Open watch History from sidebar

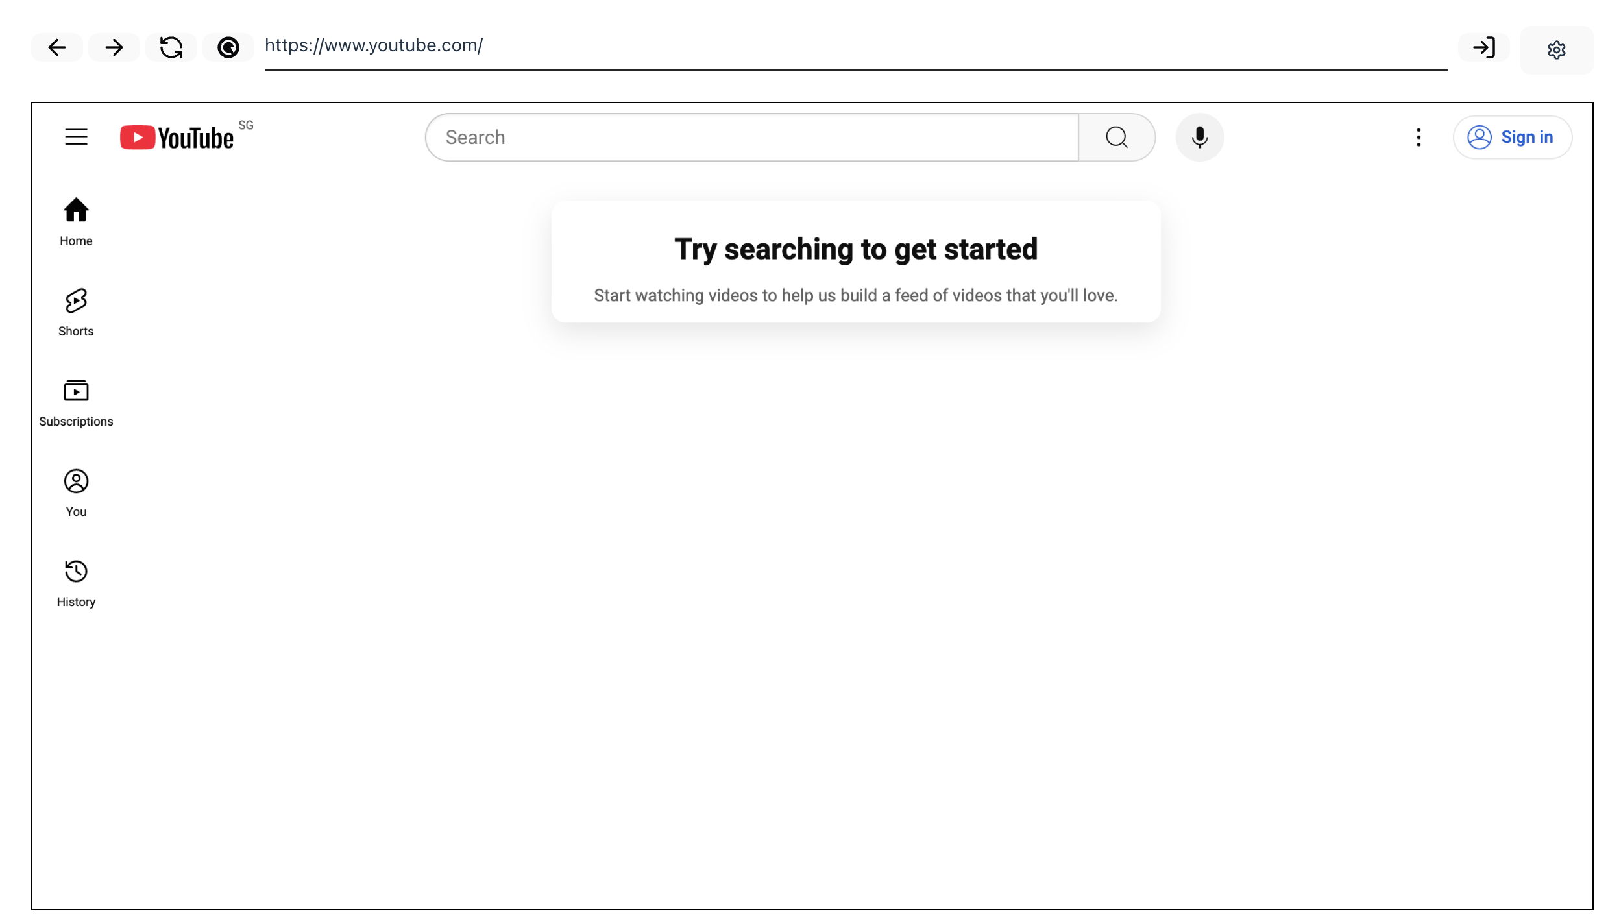pos(76,582)
